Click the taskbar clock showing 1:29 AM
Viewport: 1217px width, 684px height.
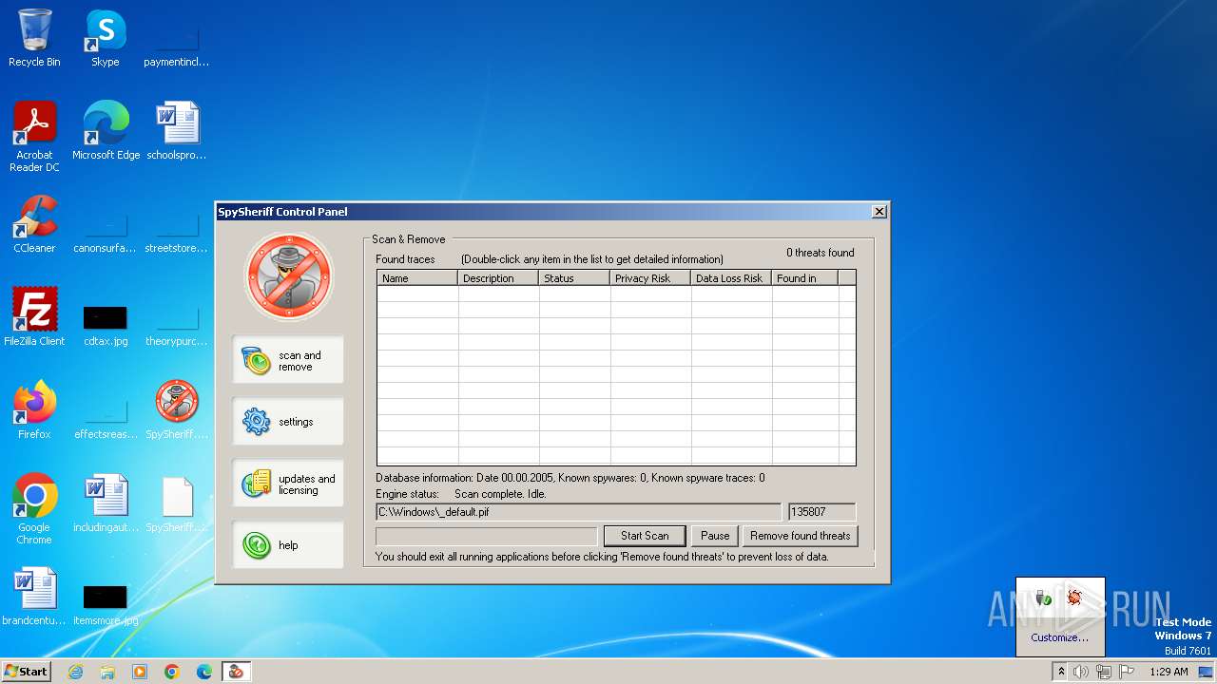1169,672
